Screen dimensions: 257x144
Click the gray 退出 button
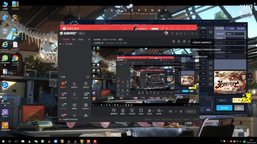coord(239,108)
